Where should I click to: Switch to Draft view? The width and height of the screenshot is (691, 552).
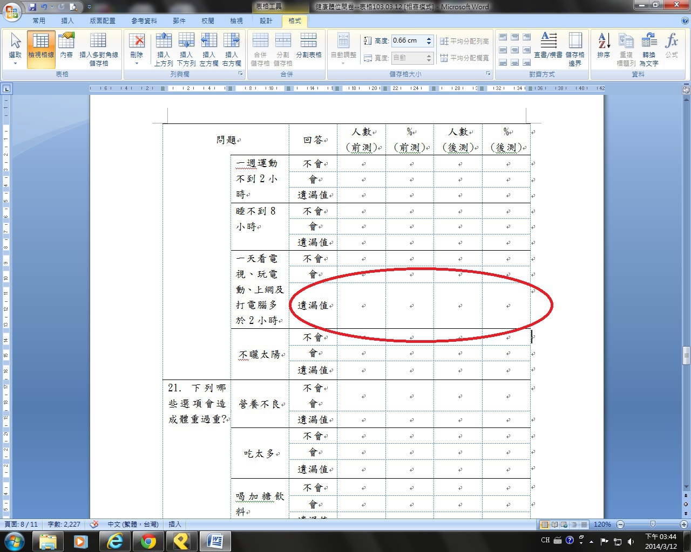coord(584,525)
